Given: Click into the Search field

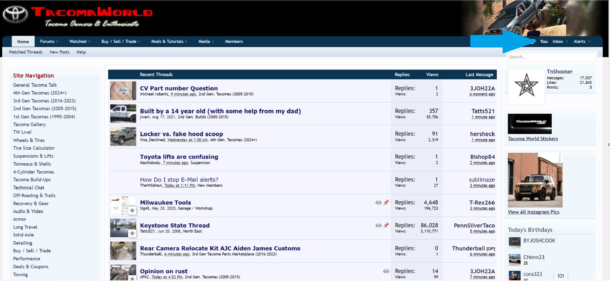Looking at the screenshot, I should pos(551,57).
